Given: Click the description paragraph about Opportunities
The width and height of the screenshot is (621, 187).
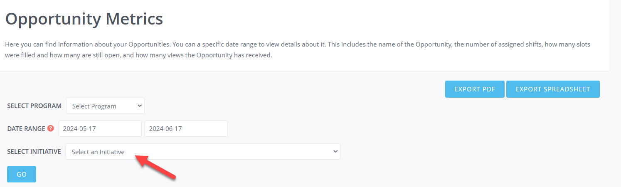Looking at the screenshot, I should pyautogui.click(x=298, y=49).
